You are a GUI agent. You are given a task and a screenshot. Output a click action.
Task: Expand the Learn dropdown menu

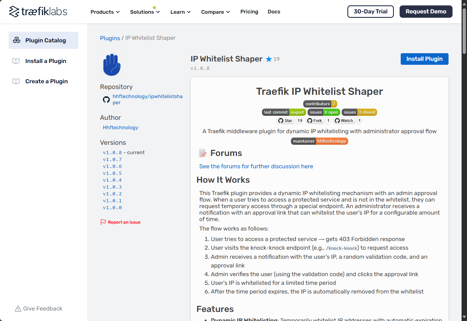[x=180, y=12]
